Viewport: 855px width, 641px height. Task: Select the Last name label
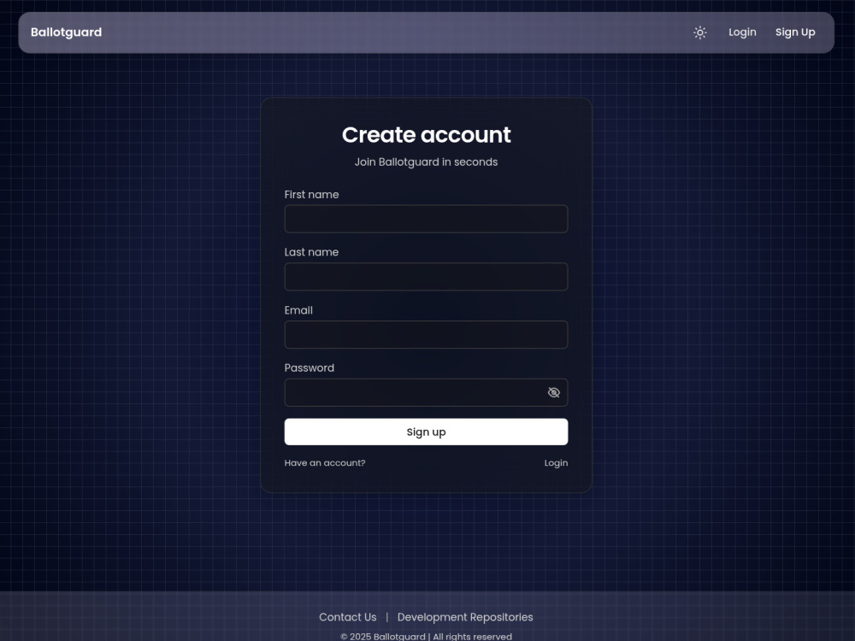[311, 252]
